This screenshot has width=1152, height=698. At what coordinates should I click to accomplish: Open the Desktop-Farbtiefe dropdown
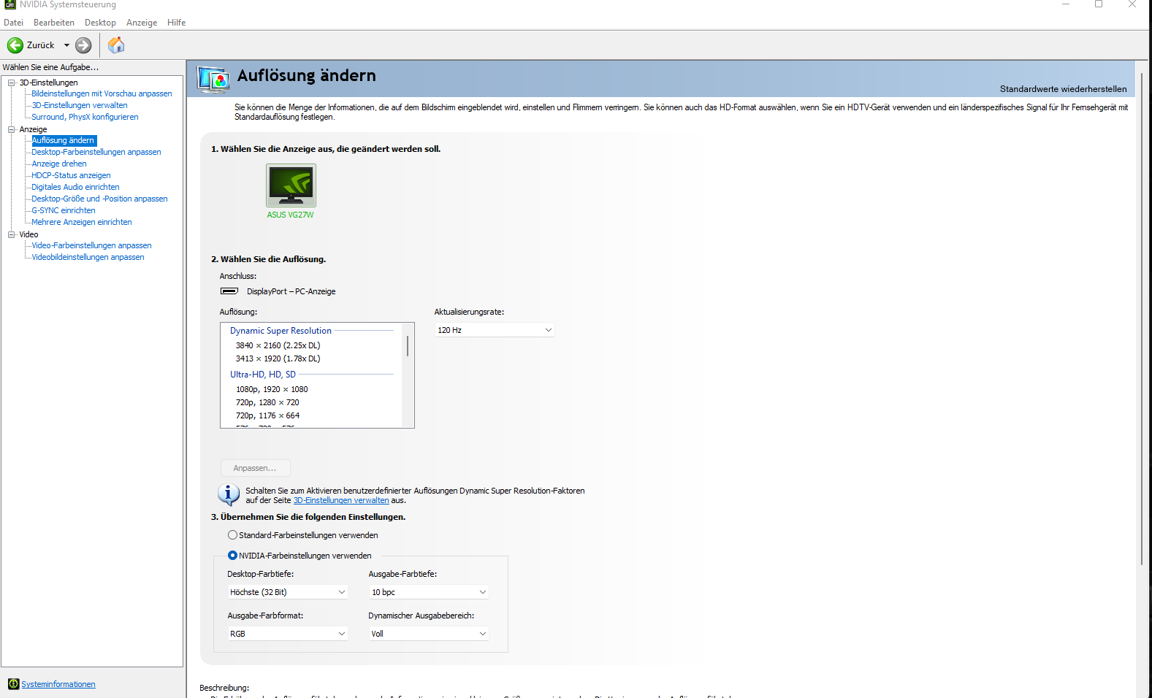coord(288,592)
